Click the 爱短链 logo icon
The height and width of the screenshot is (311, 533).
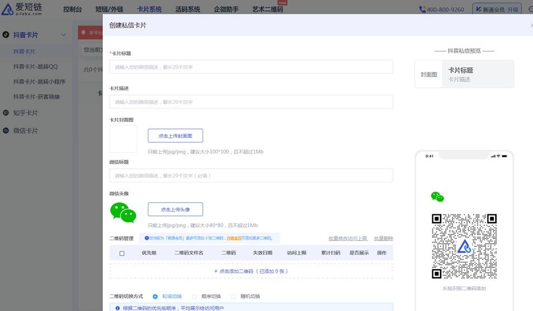[x=8, y=9]
